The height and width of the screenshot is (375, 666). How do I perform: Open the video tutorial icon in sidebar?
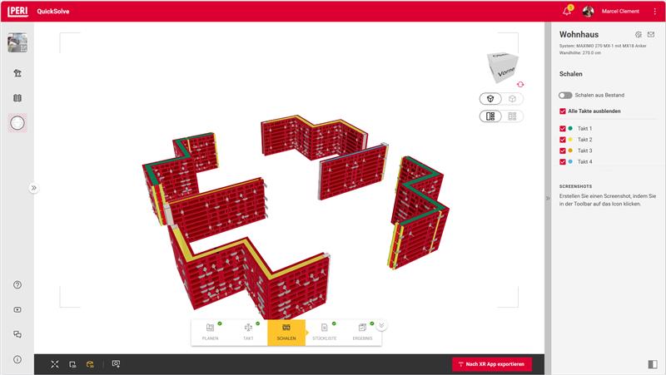coord(17,310)
